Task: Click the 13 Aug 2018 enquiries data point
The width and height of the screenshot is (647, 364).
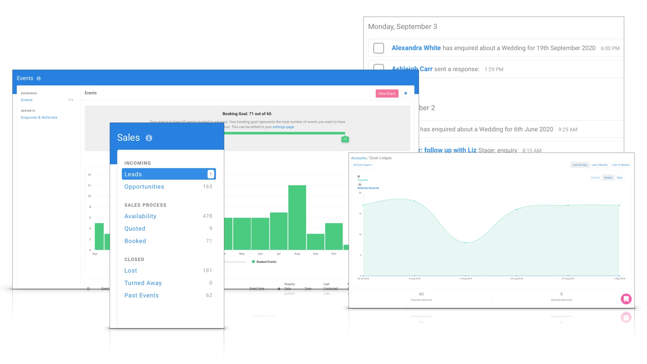Action: click(x=465, y=243)
